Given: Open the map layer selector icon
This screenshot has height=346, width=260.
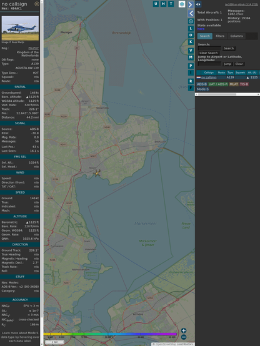Looking at the screenshot, I should coord(182,4).
